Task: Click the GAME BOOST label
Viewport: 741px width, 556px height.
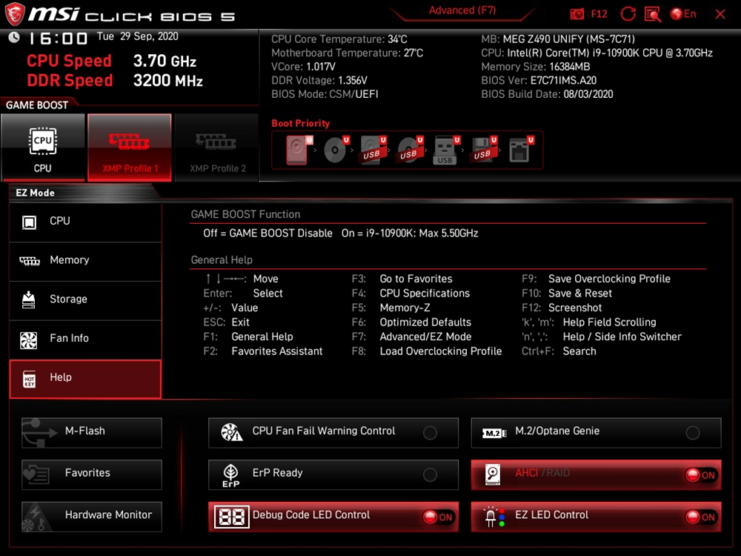Action: [x=37, y=105]
